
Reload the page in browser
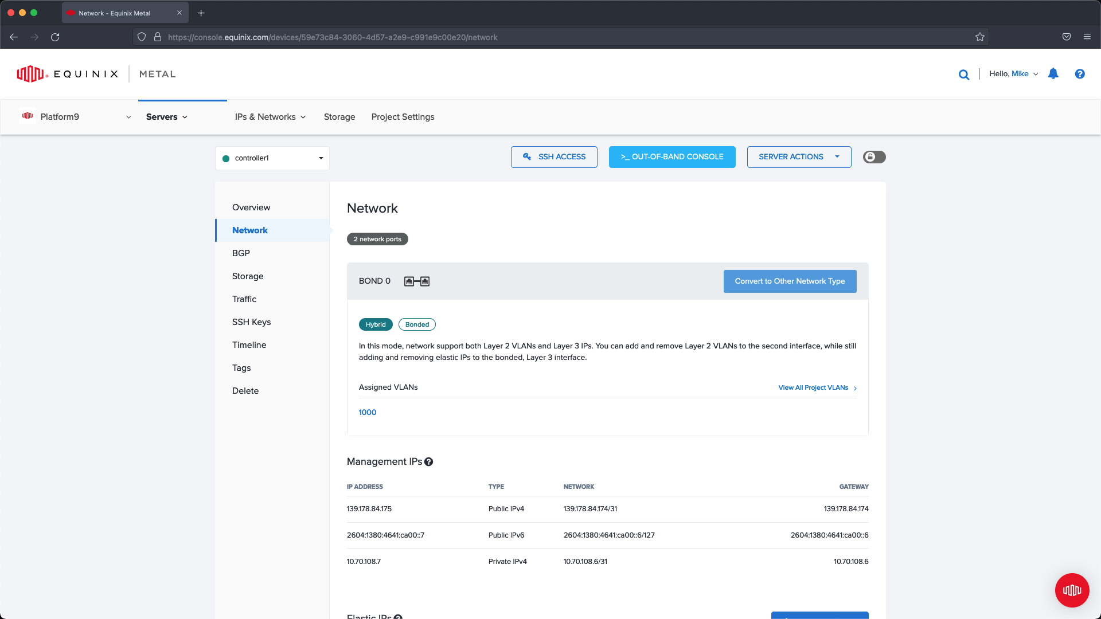point(55,37)
